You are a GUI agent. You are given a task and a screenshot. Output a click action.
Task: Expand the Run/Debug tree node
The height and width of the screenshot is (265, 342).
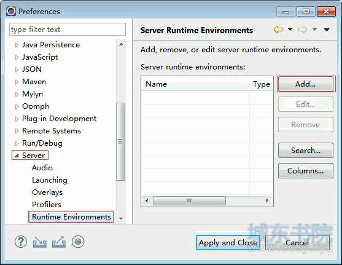(x=17, y=143)
